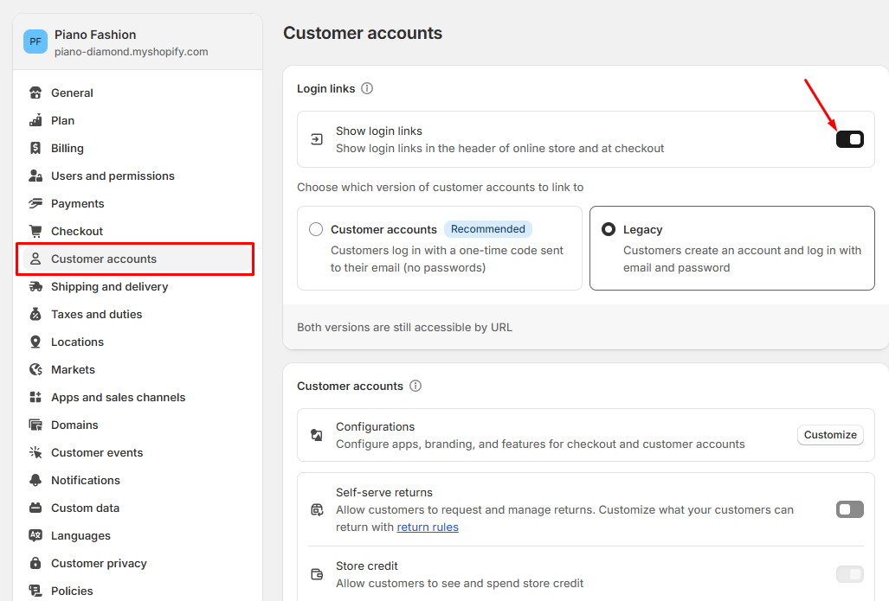The height and width of the screenshot is (601, 889).
Task: Click the Piano Fashion store avatar
Action: (x=35, y=42)
